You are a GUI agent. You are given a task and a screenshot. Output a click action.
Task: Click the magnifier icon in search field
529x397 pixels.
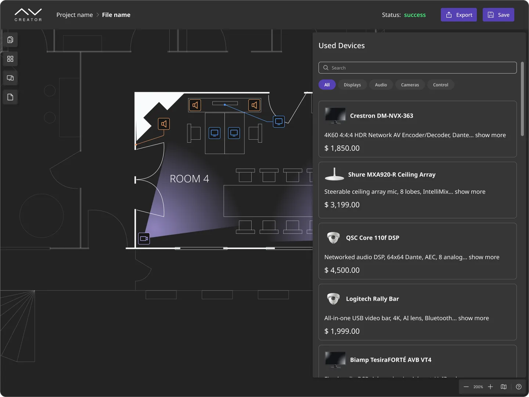click(326, 68)
